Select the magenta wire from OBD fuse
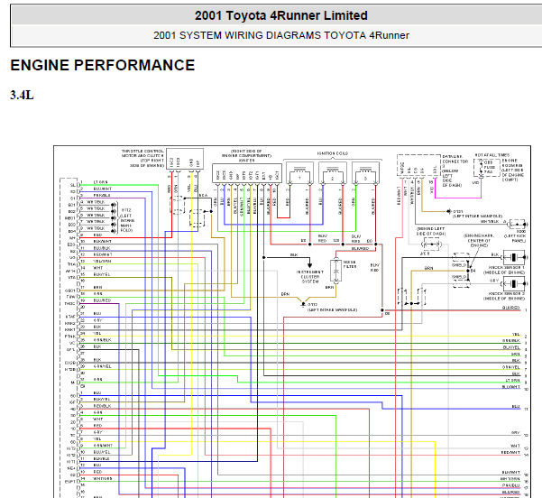This screenshot has width=542, height=498. (457, 198)
